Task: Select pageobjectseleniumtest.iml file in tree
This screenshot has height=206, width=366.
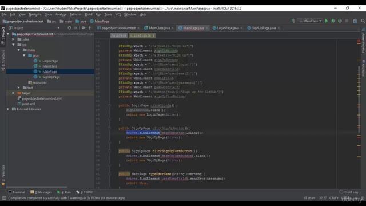Action: point(42,98)
